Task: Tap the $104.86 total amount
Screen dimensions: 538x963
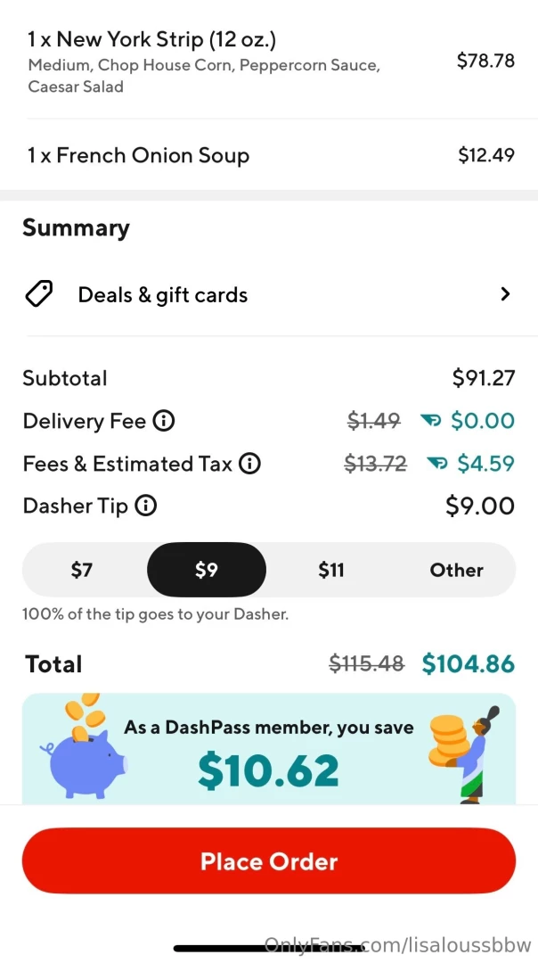Action: (468, 664)
